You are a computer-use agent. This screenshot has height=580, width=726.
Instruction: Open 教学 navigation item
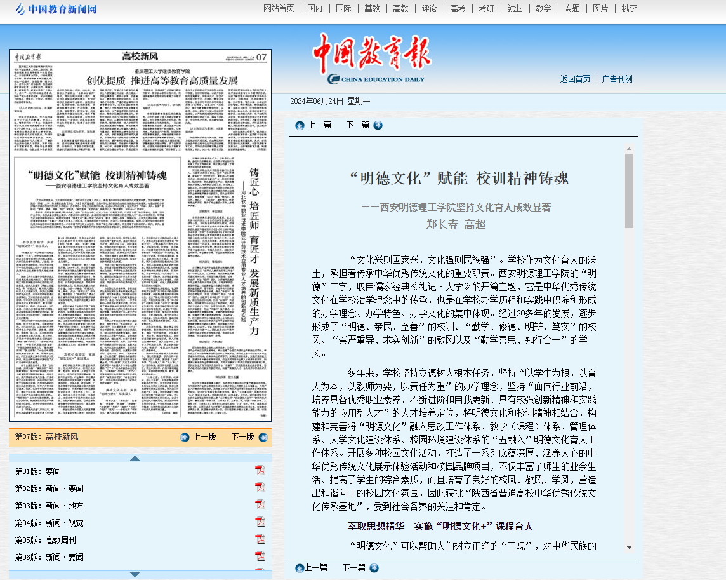click(x=544, y=8)
